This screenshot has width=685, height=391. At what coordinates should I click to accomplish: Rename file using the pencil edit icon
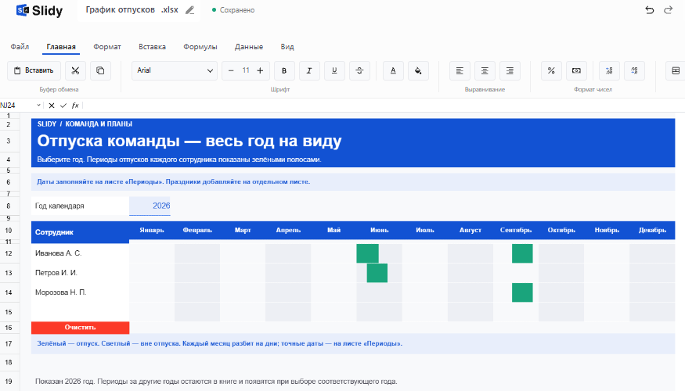tap(189, 10)
